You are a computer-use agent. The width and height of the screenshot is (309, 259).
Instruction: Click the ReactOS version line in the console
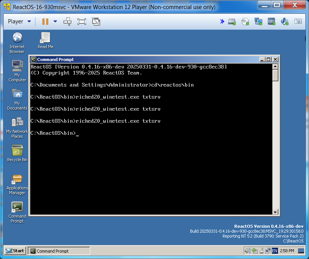(129, 67)
